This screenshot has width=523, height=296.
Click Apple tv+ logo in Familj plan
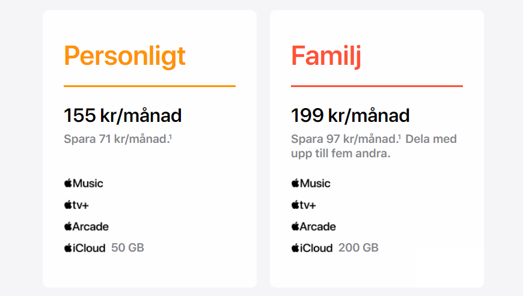click(x=304, y=205)
